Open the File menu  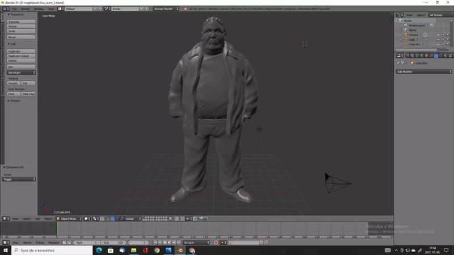14,9
